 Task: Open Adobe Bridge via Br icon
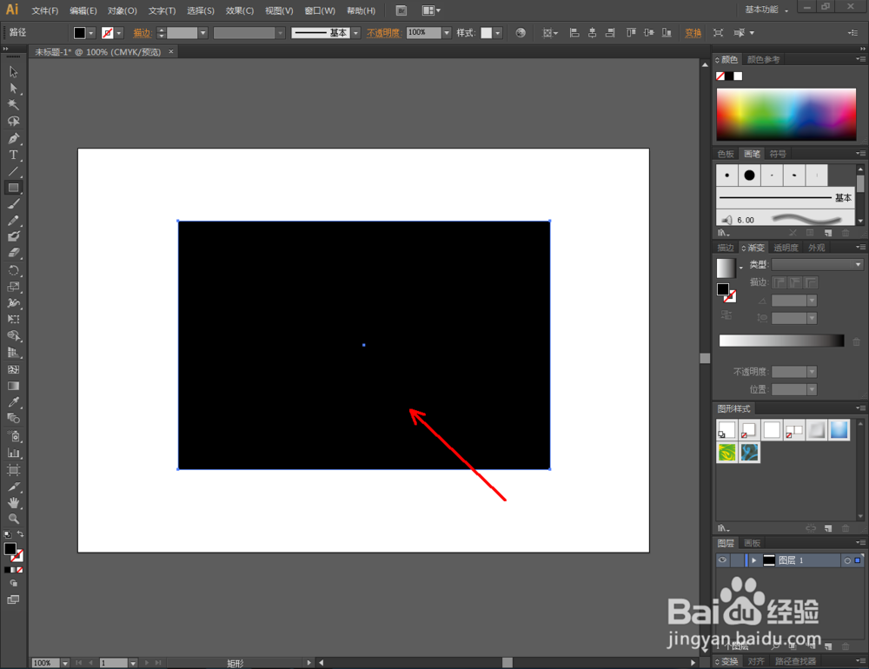point(401,10)
